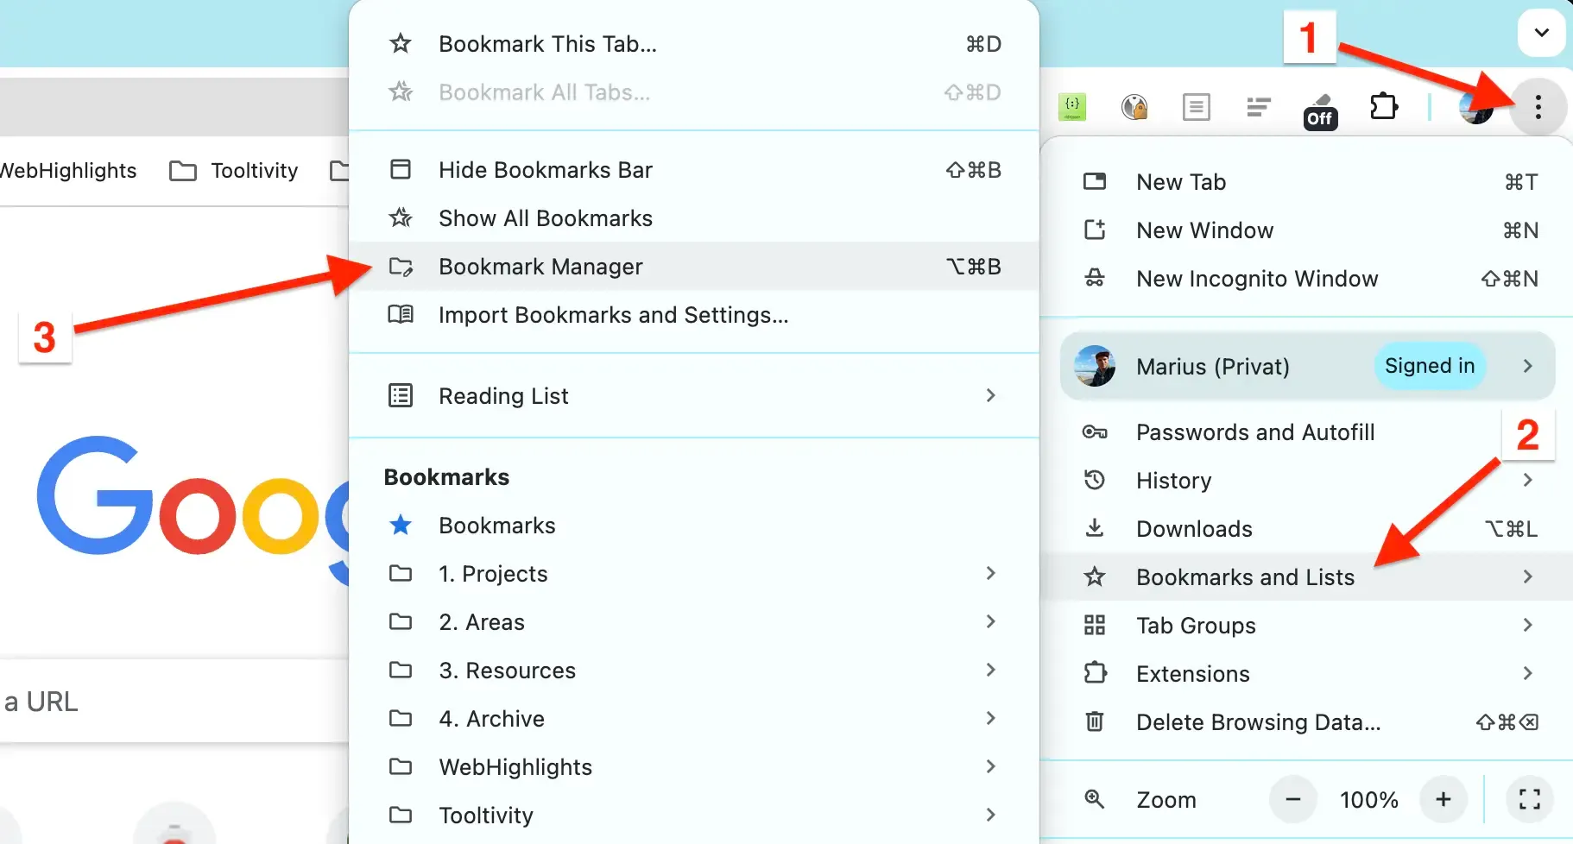Open Marius (Privat) profile entry
1573x844 pixels.
[x=1307, y=366]
